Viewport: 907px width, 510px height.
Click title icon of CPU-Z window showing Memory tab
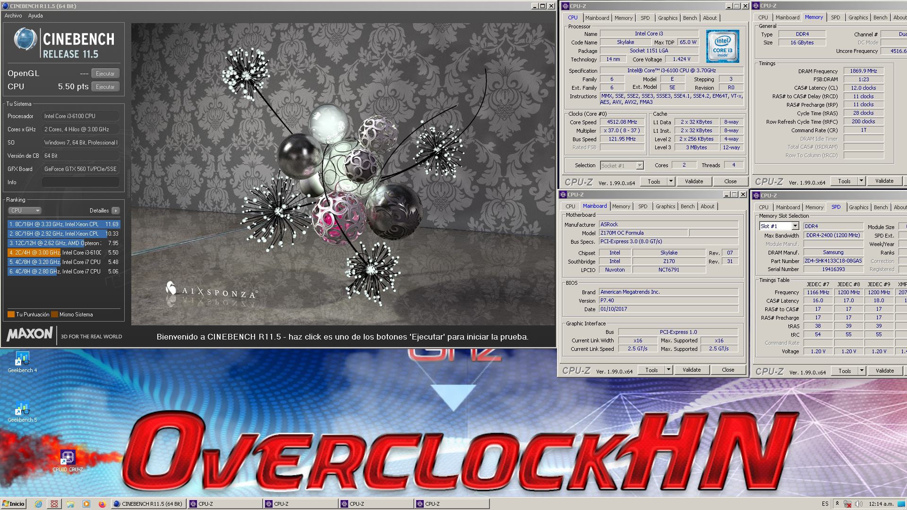coord(756,6)
